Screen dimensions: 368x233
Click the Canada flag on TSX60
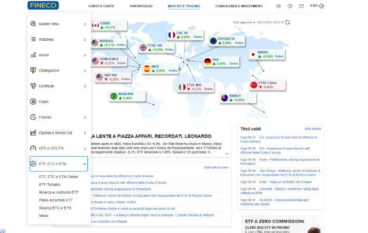pyautogui.click(x=95, y=25)
